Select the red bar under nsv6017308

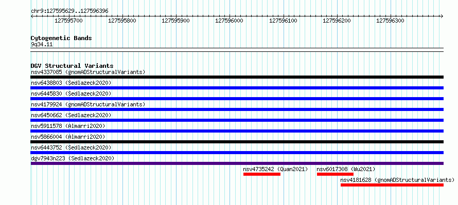(336, 174)
